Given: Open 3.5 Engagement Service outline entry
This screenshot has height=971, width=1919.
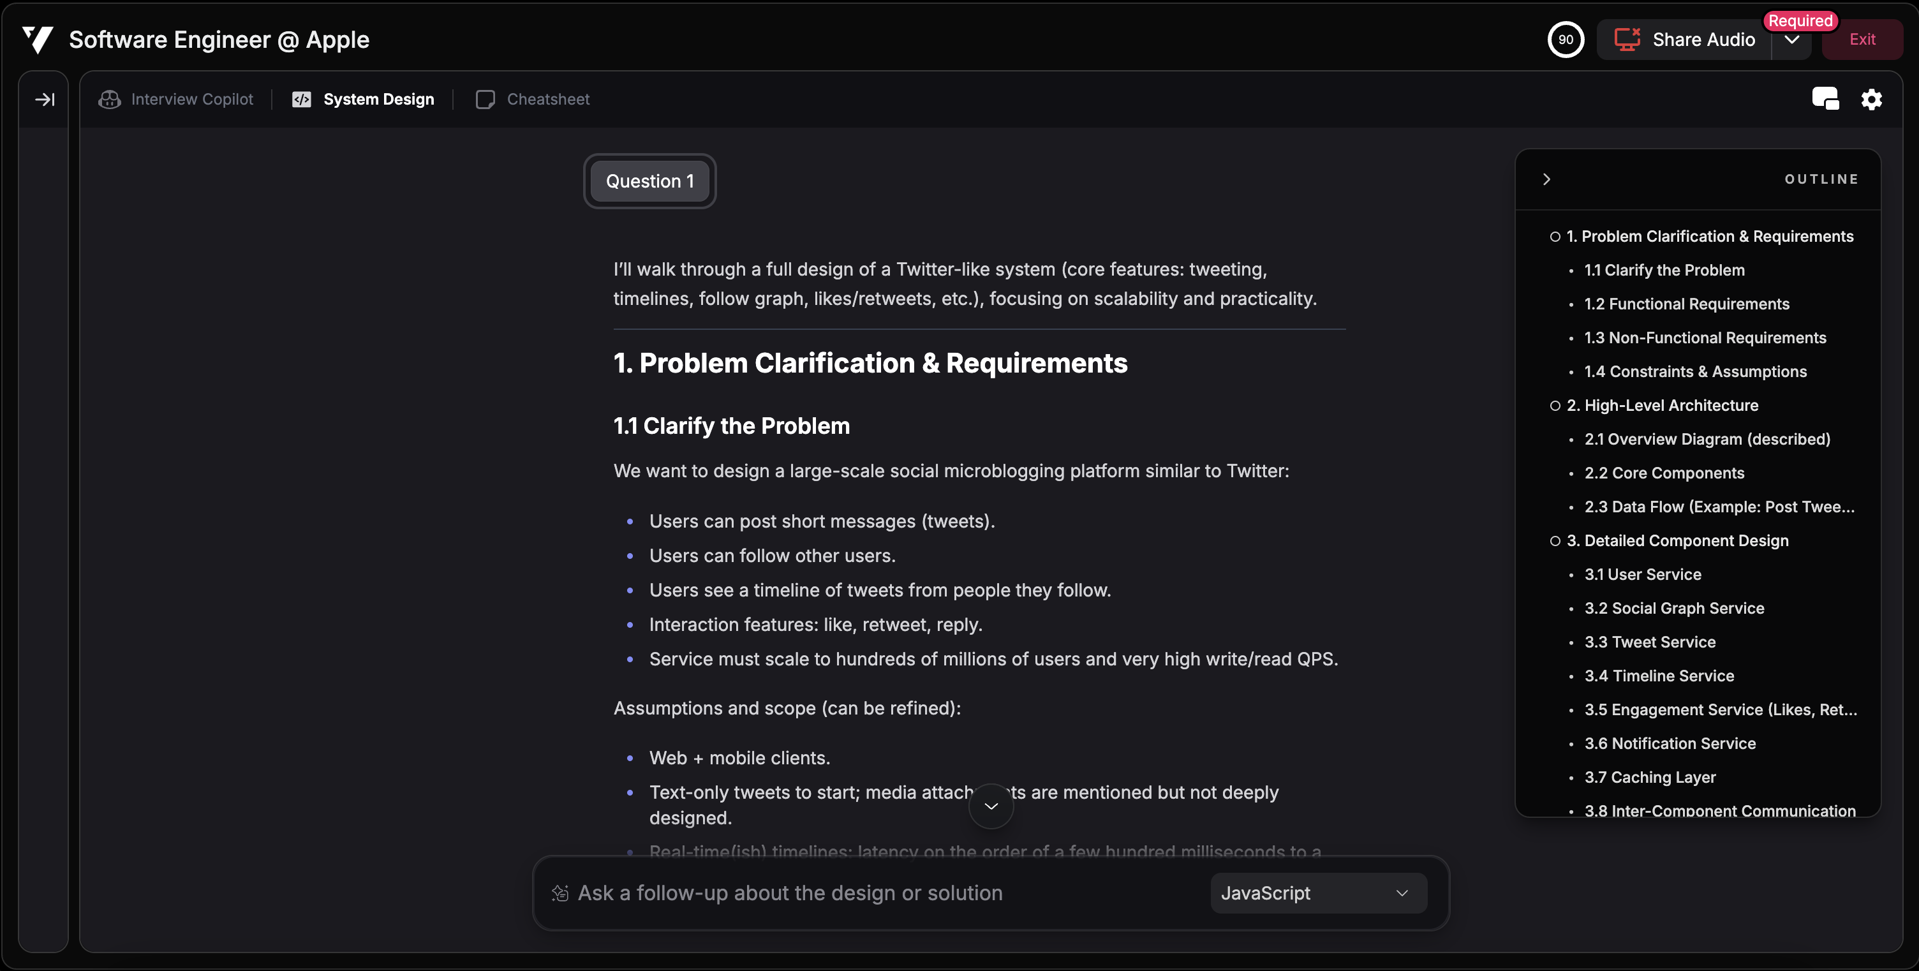Looking at the screenshot, I should coord(1720,709).
